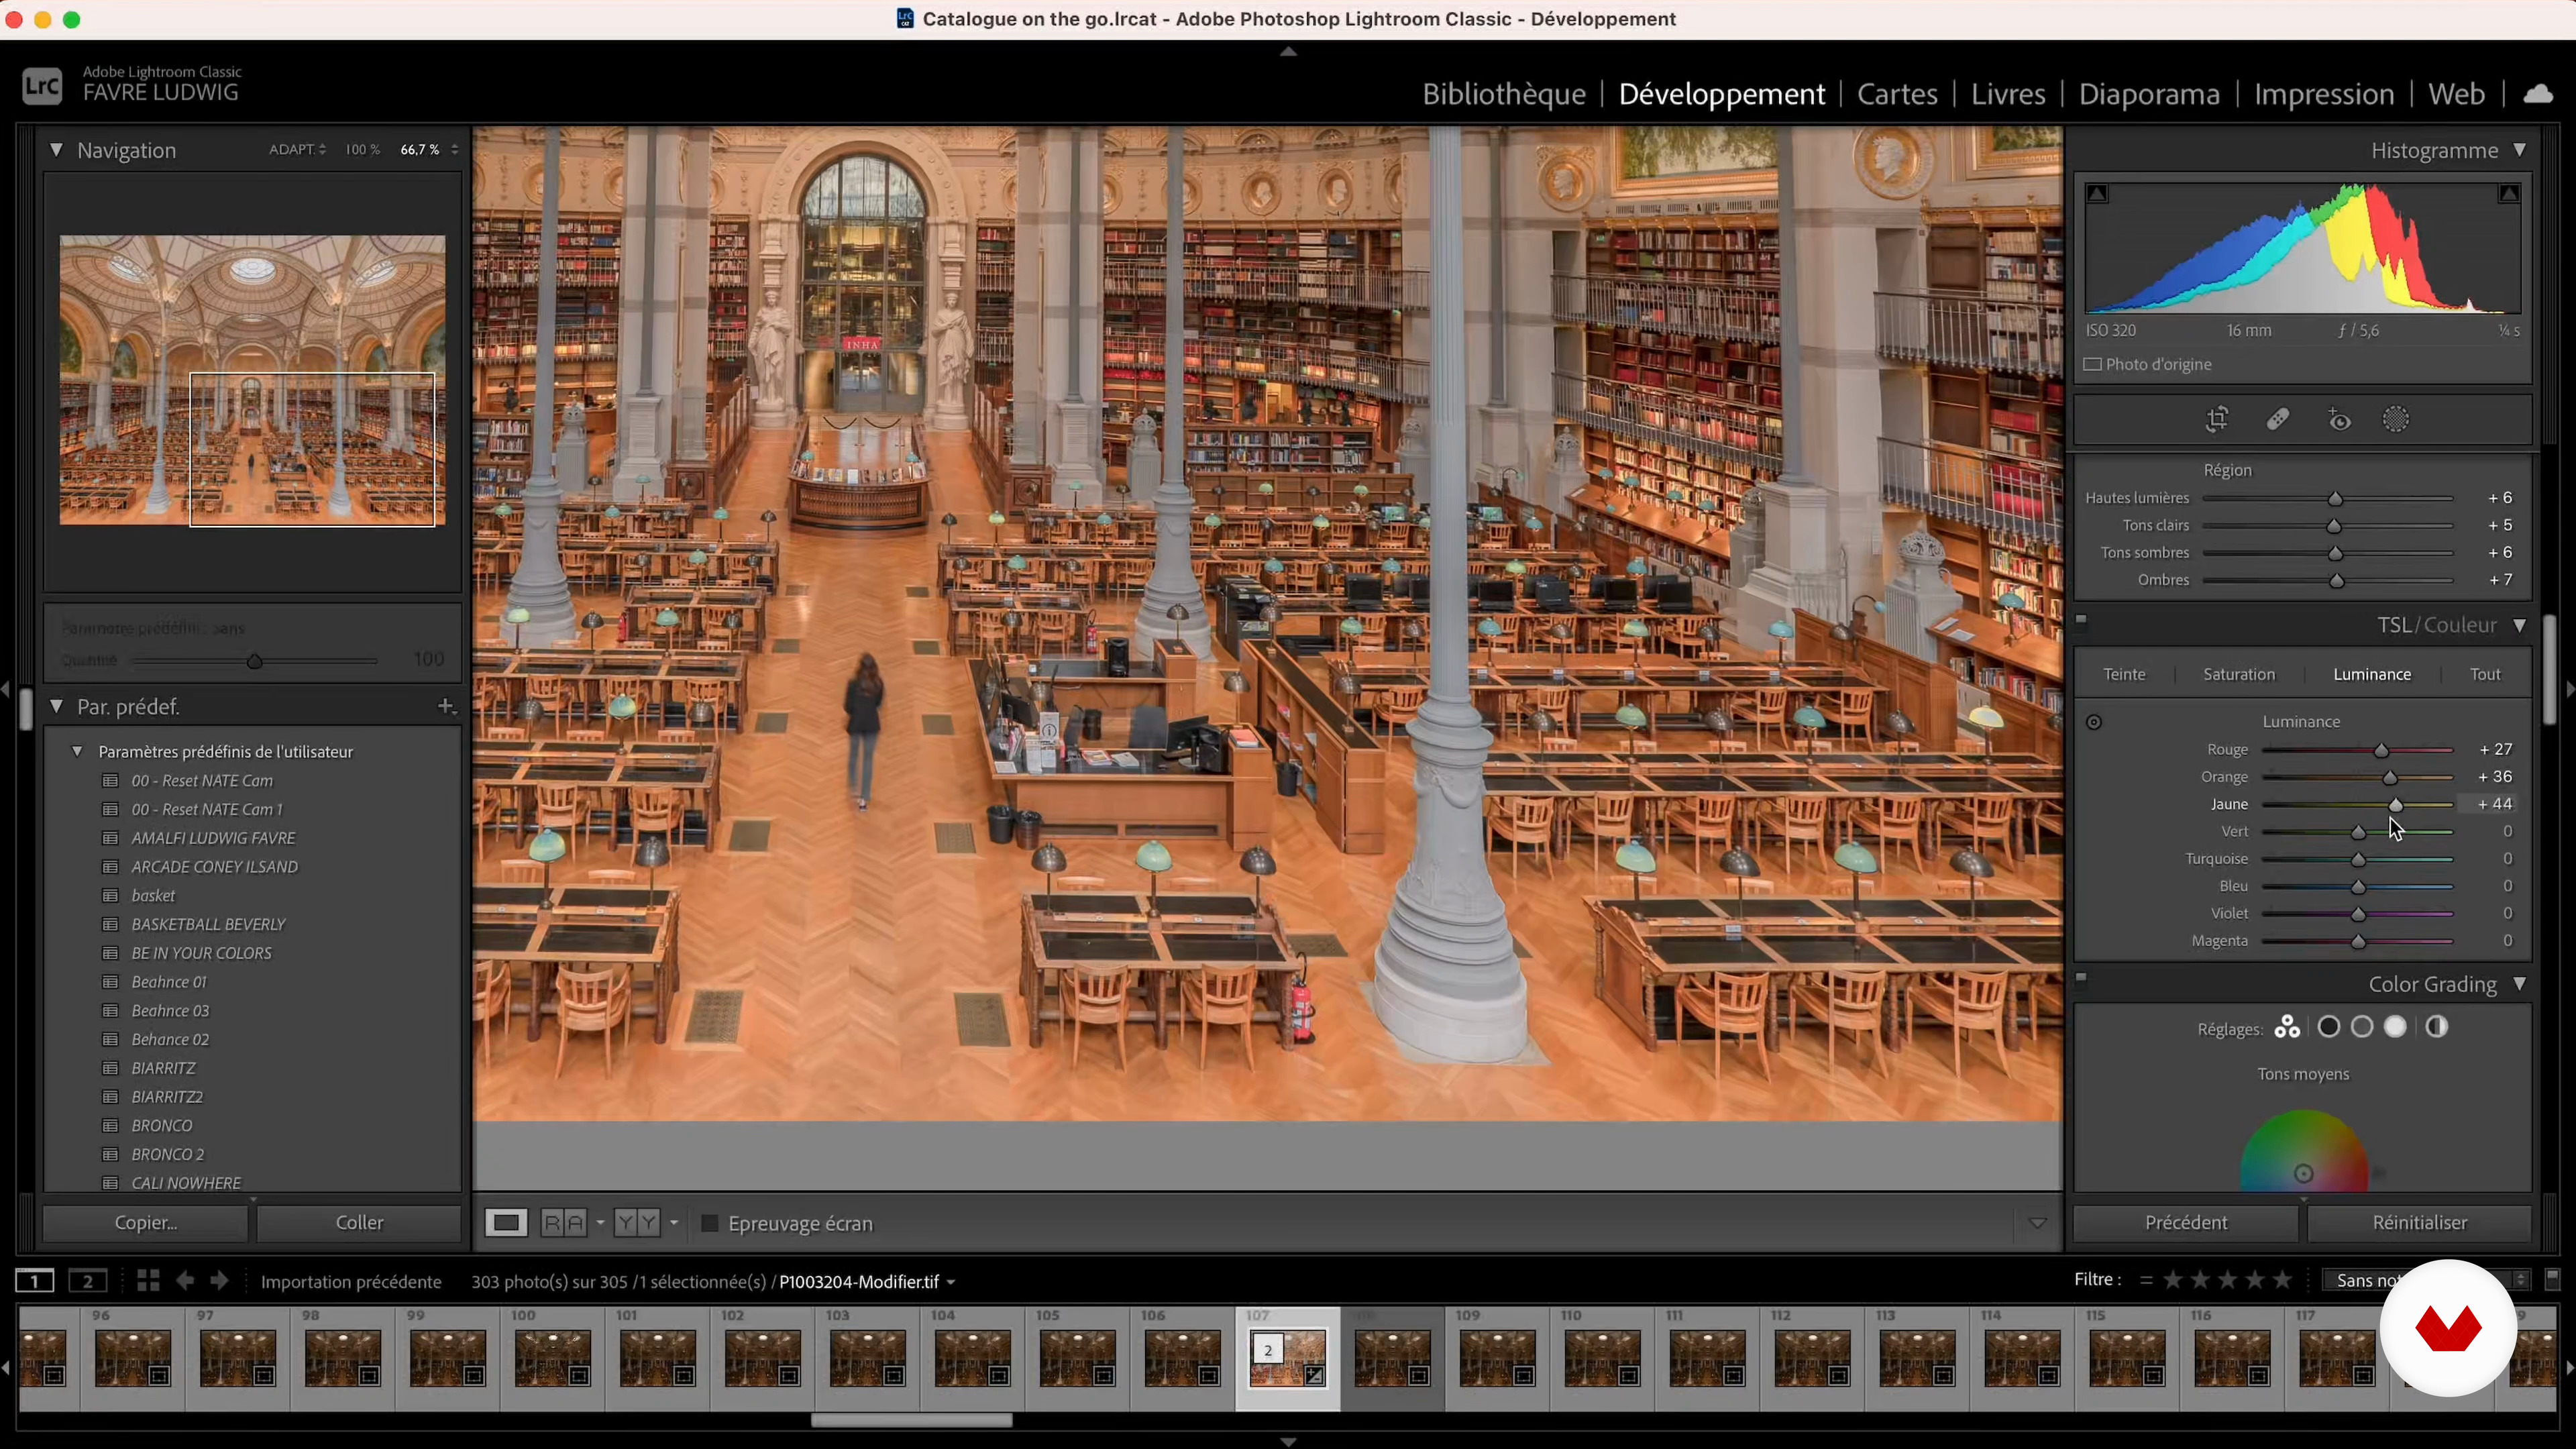Collapse the Navigation panel
Screen dimensions: 2576x1449
click(x=57, y=150)
